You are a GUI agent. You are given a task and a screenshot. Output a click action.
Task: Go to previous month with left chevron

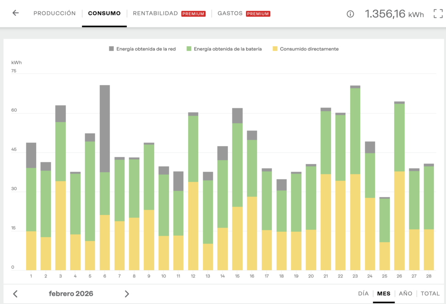15,294
